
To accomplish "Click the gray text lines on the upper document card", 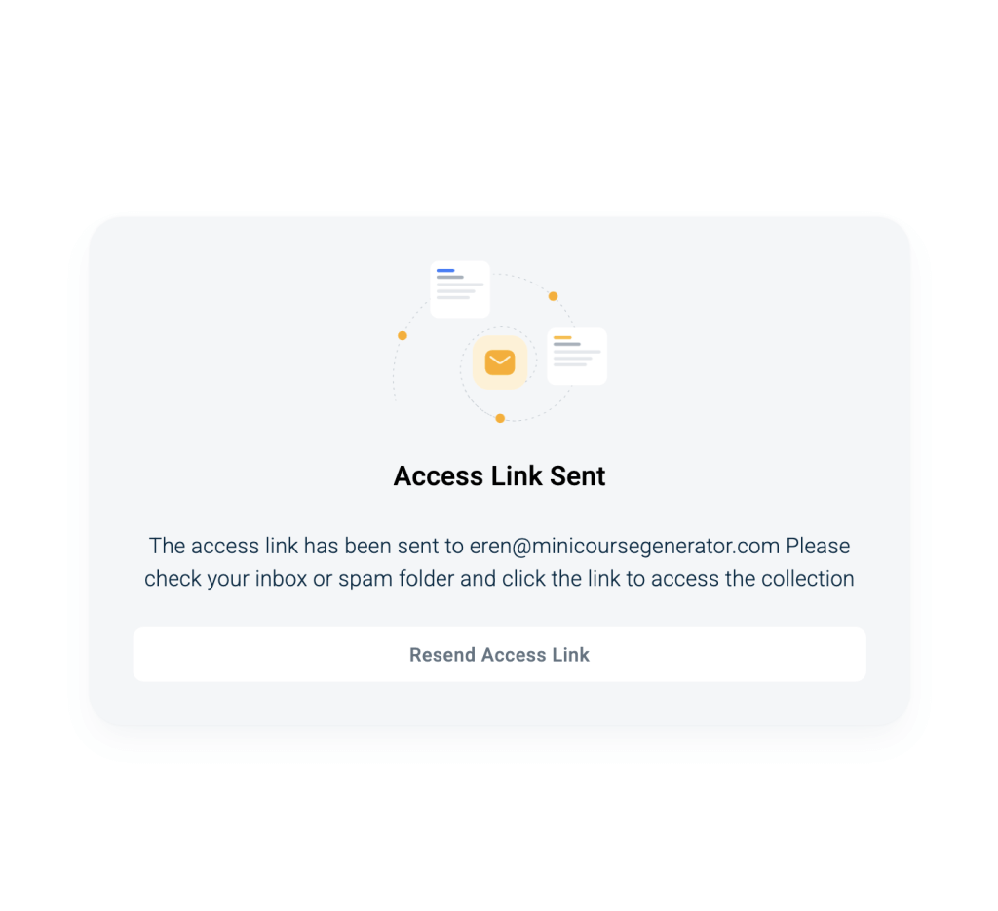I will pos(460,287).
